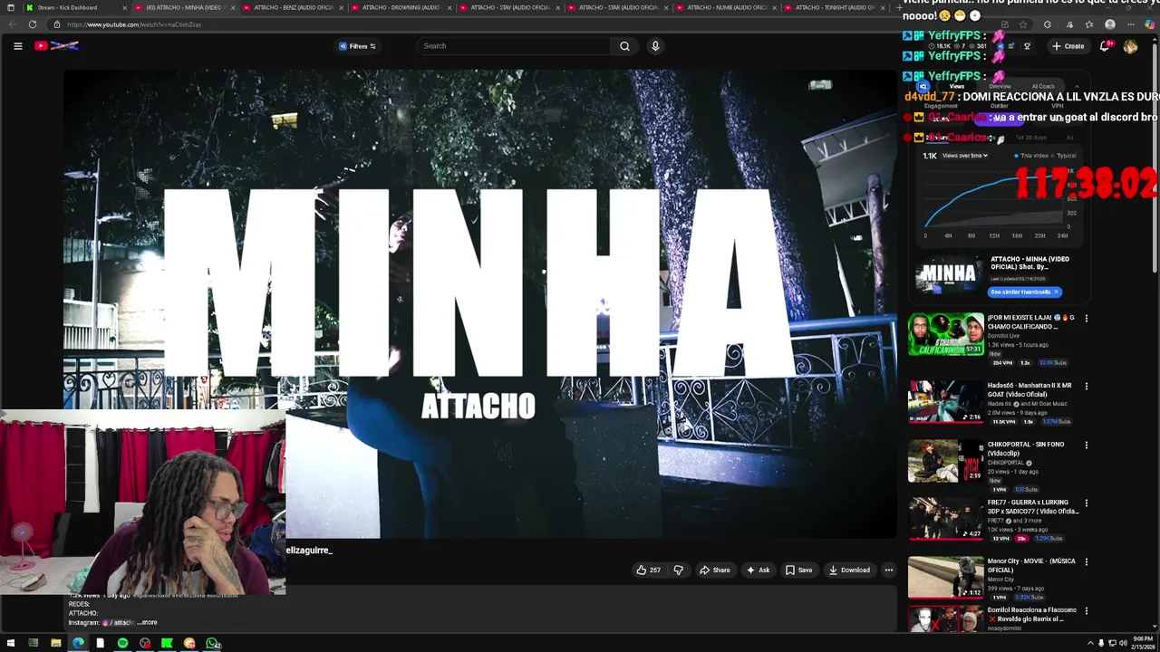Open Domiloi Reacciona a Flaccomc video title
The width and height of the screenshot is (1160, 652).
click(1031, 614)
